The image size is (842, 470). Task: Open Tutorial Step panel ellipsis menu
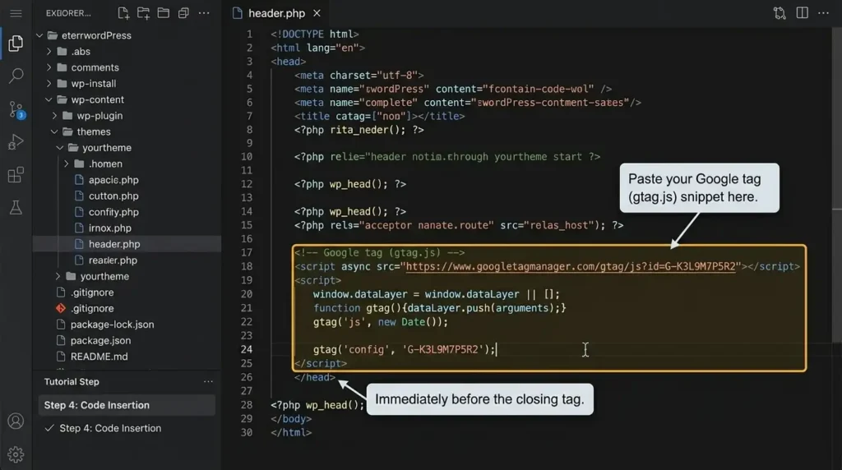208,381
